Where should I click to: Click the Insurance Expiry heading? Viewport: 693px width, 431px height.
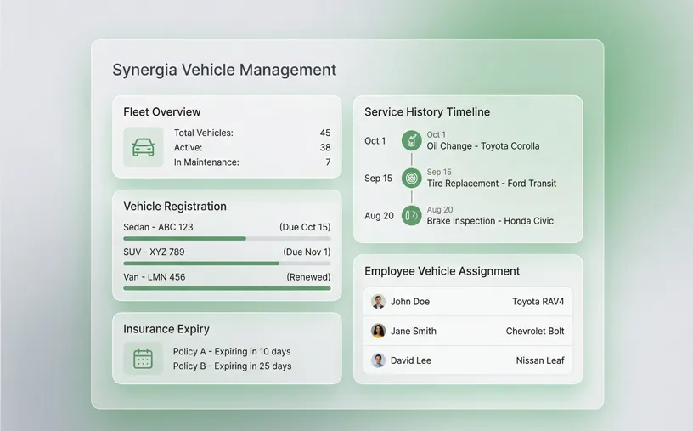click(x=166, y=329)
